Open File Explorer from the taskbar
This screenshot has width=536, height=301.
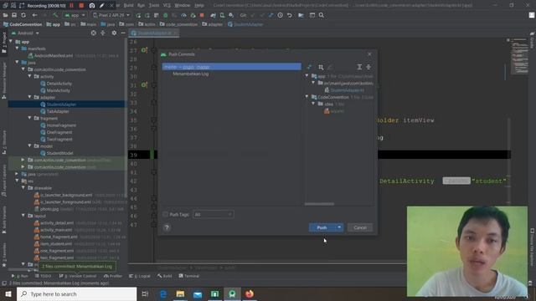180,293
